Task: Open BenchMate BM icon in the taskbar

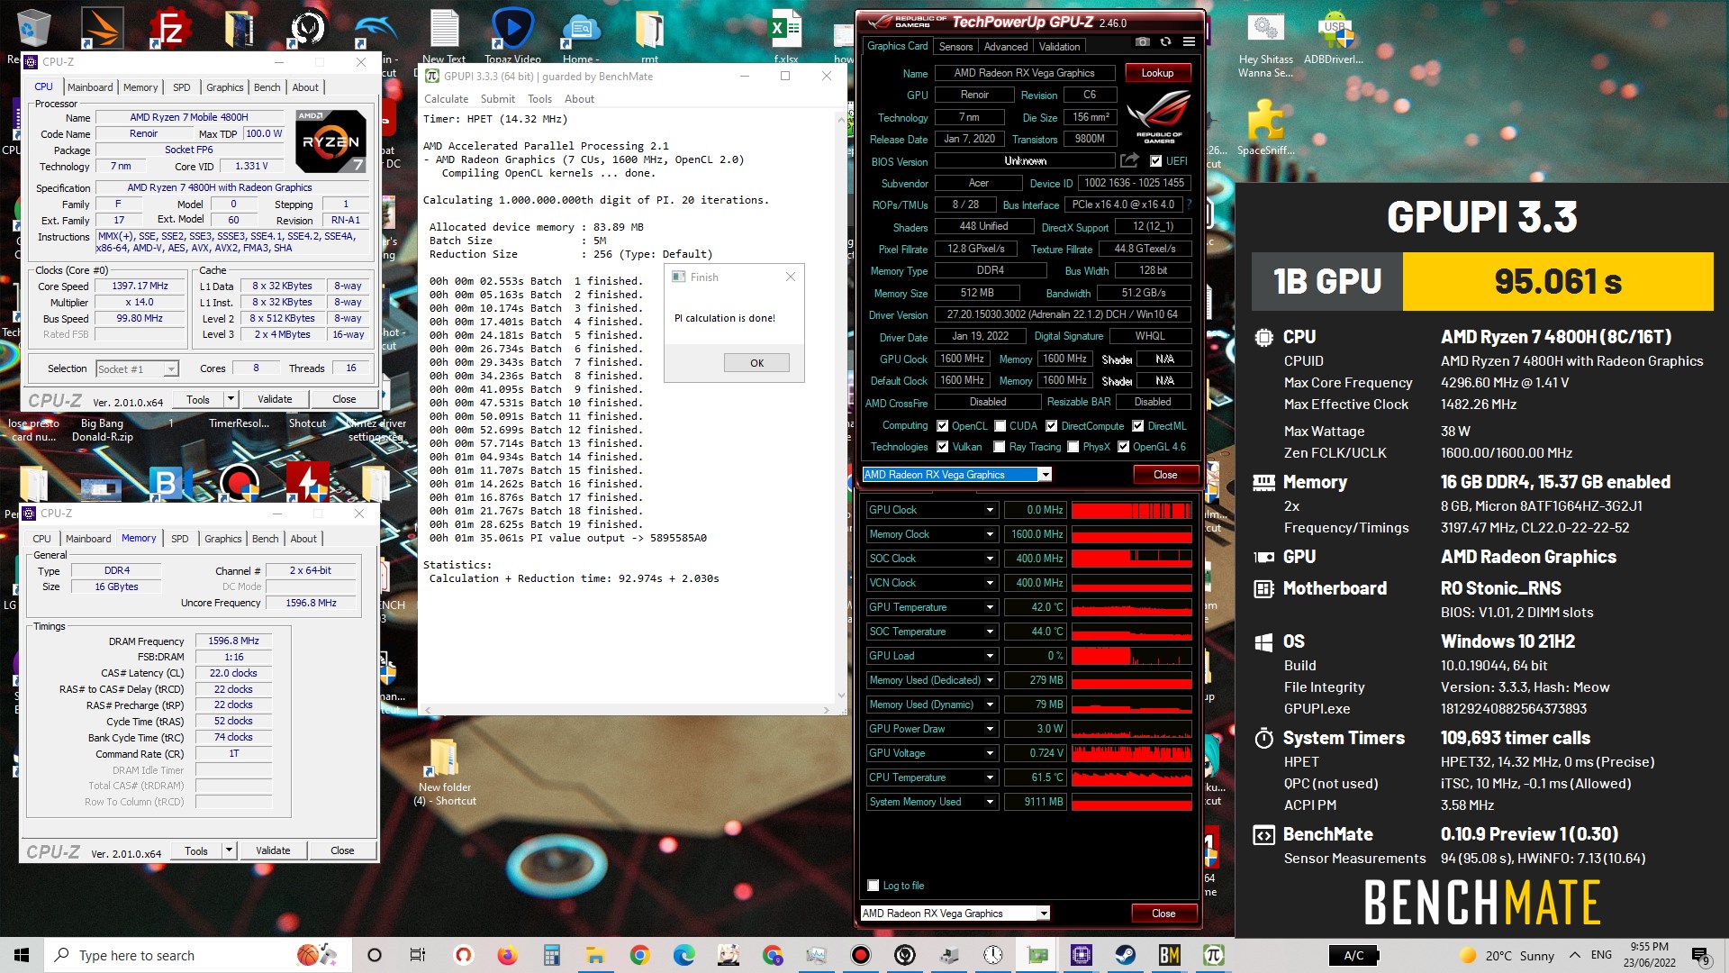Action: tap(1169, 955)
